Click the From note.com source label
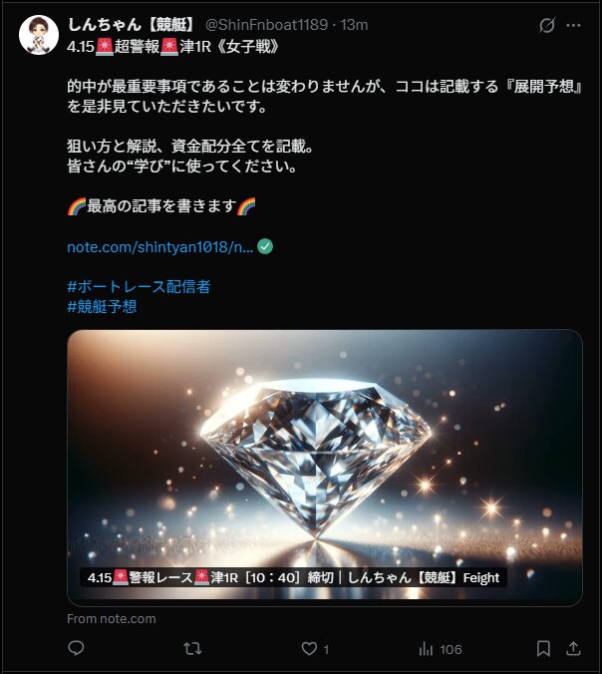The height and width of the screenshot is (674, 602). pyautogui.click(x=112, y=619)
